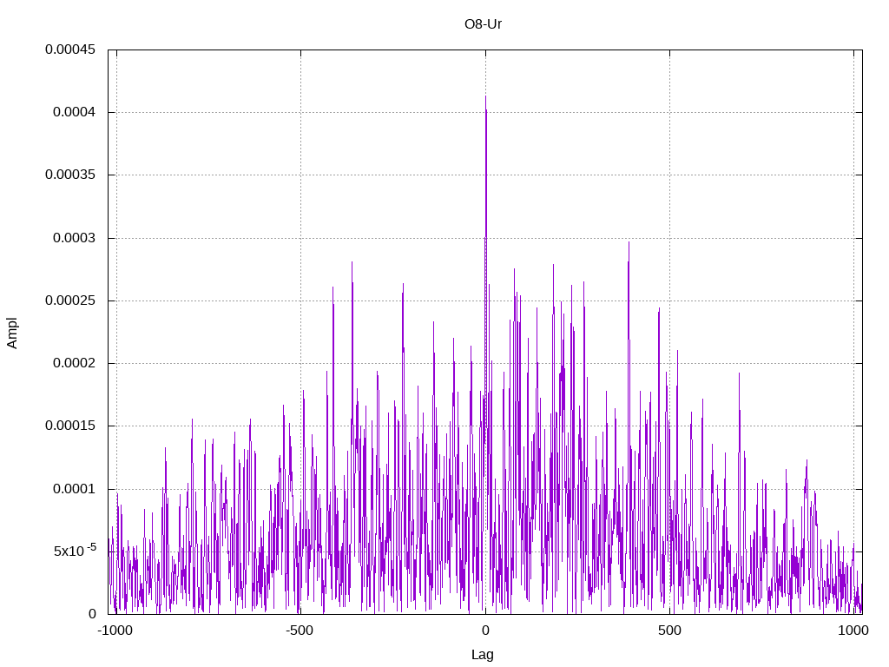This screenshot has height=667, width=889.
Task: Click the plot title O8-Ur
Action: [x=483, y=24]
